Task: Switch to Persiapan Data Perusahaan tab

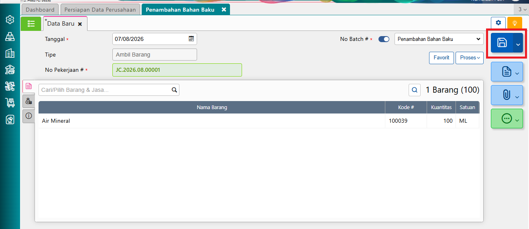Action: coord(100,10)
